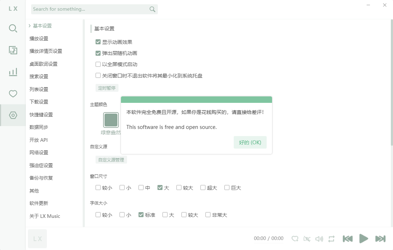Click the Search for something input field
Viewport: 393px width, 250px height.
click(x=89, y=9)
